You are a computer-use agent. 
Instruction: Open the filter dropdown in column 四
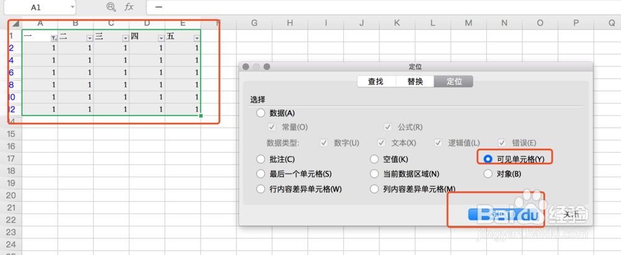161,38
